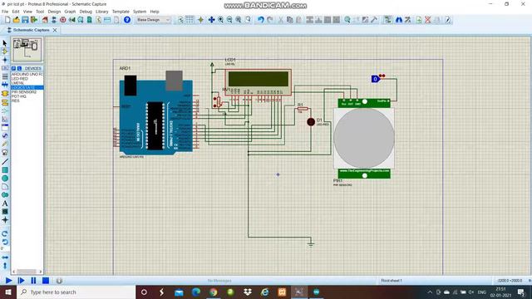Open Dropbox from the taskbar
The width and height of the screenshot is (532, 299).
tap(248, 292)
